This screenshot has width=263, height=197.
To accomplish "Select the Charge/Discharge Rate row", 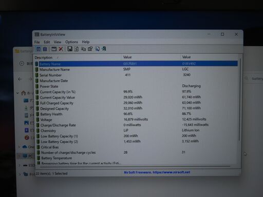I will click(136, 125).
